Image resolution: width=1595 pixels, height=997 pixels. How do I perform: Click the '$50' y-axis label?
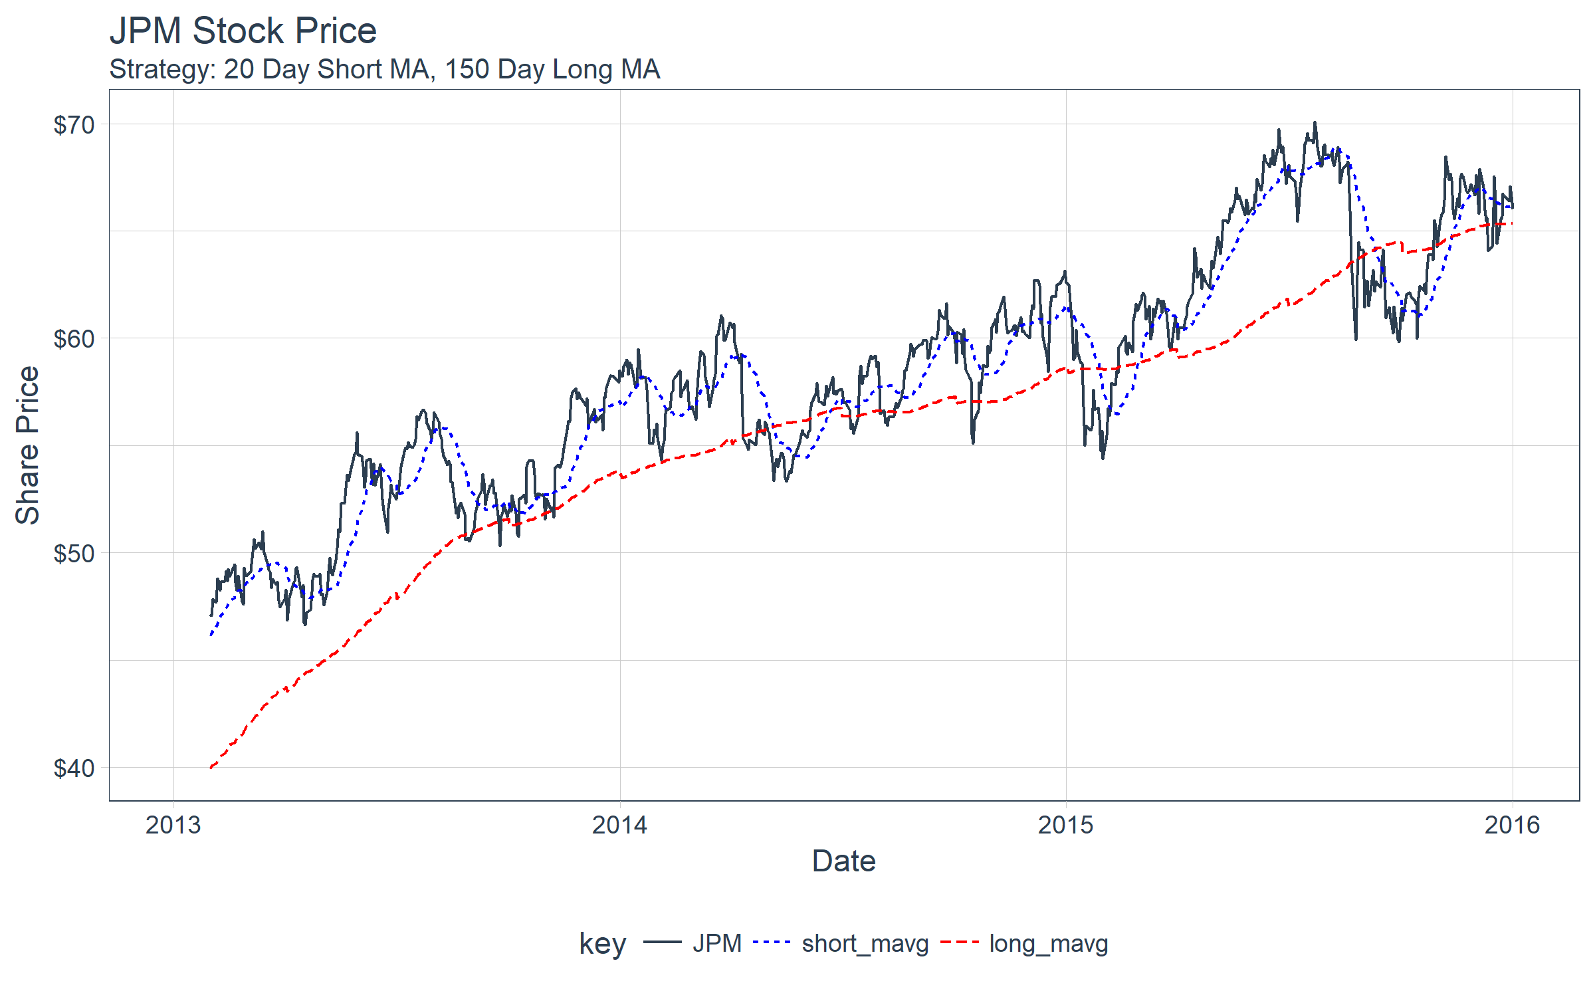tap(74, 553)
